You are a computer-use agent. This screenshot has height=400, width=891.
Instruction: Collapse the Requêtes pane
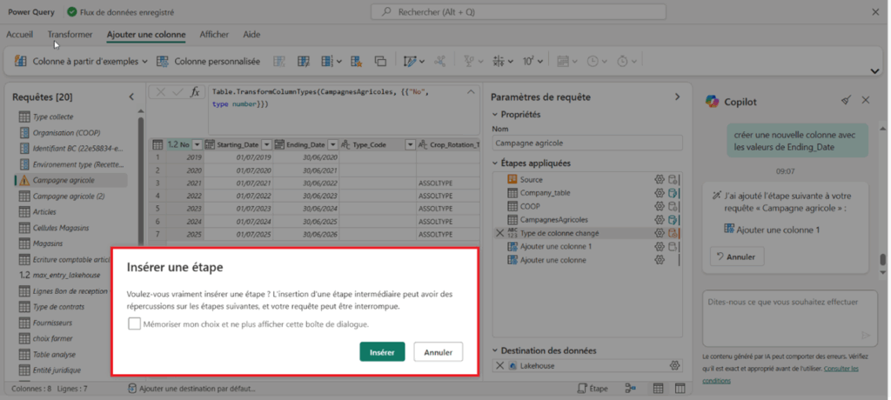point(131,97)
